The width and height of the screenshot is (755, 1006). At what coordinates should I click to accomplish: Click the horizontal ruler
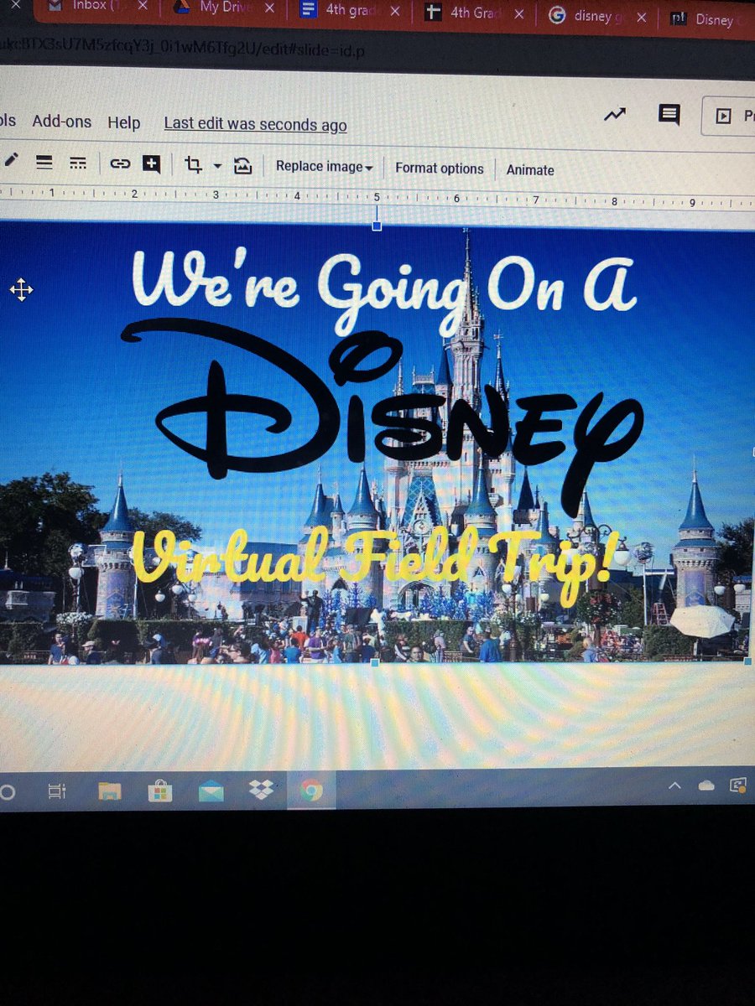[377, 199]
